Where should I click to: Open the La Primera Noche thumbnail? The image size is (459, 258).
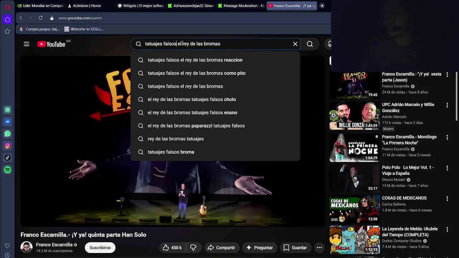[354, 148]
